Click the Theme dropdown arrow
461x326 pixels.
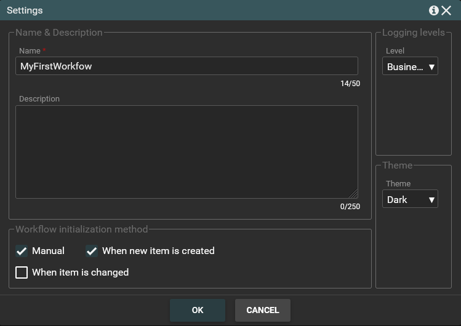(431, 199)
